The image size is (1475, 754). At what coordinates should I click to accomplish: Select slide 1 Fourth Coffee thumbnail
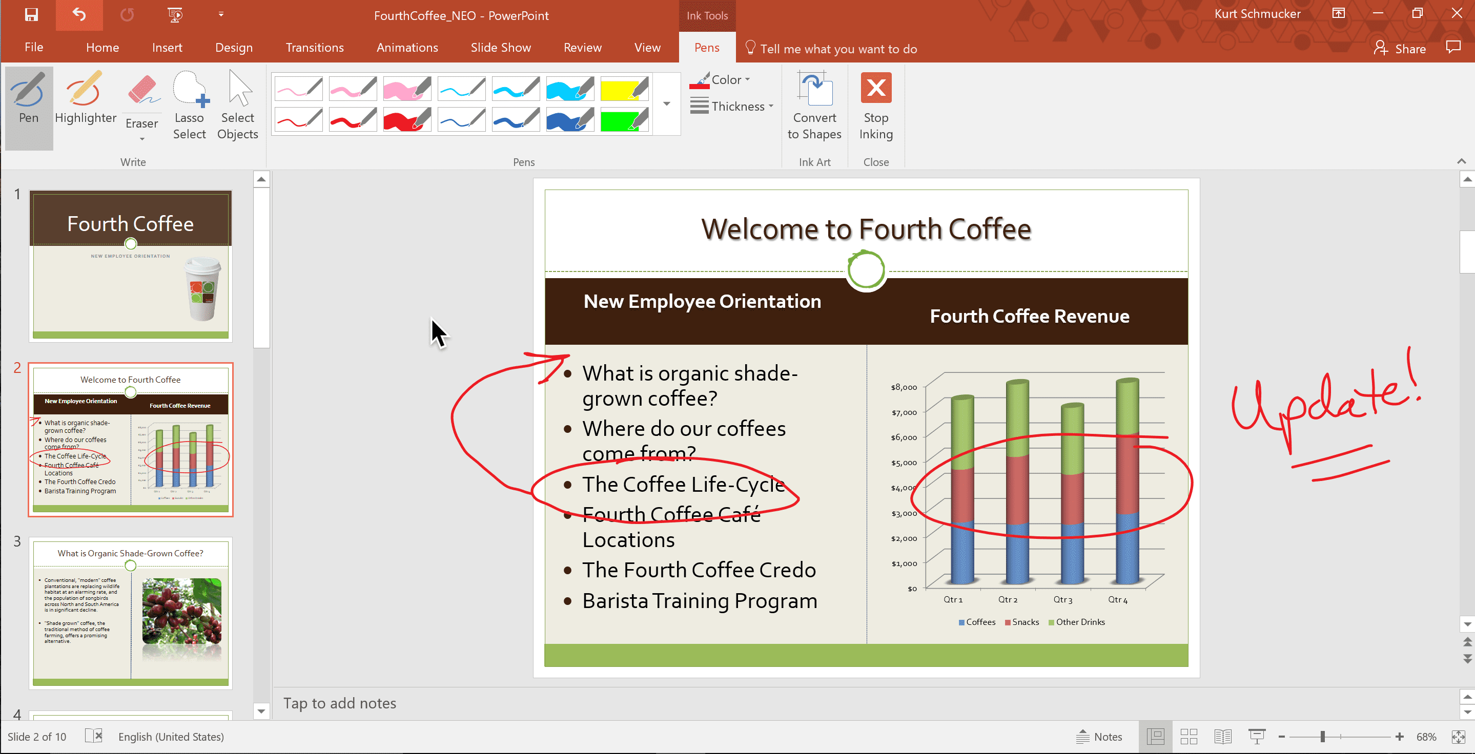coord(131,266)
